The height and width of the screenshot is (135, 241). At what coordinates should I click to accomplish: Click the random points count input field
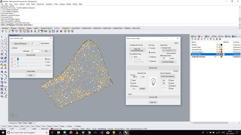coord(166,58)
